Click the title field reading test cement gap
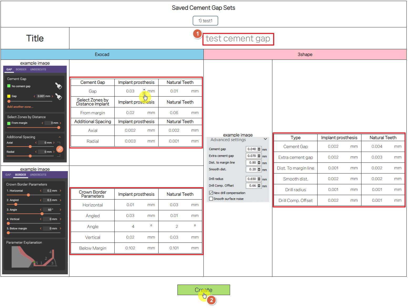Image resolution: width=408 pixels, height=308 pixels. click(x=238, y=39)
